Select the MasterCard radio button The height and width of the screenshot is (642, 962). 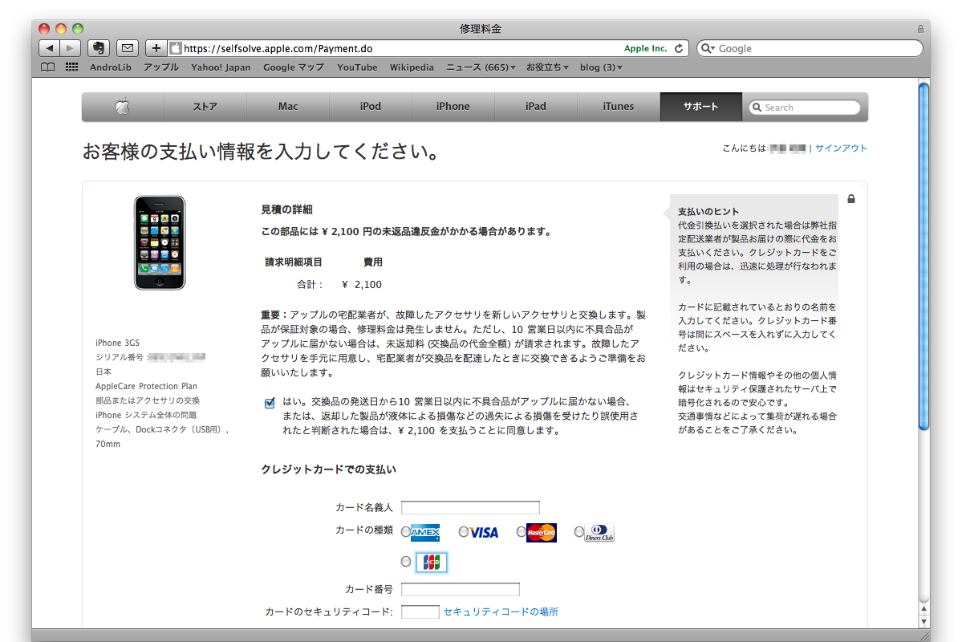521,531
